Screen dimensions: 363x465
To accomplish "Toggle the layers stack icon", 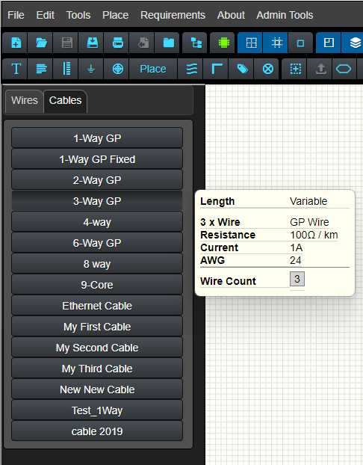I will [x=354, y=43].
